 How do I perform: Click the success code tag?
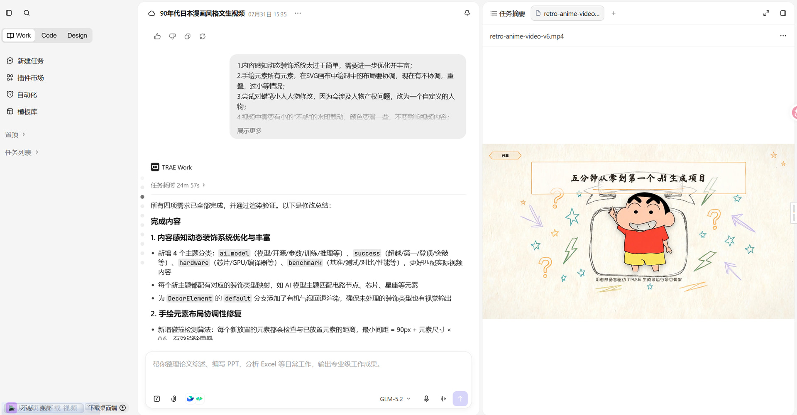tap(367, 253)
